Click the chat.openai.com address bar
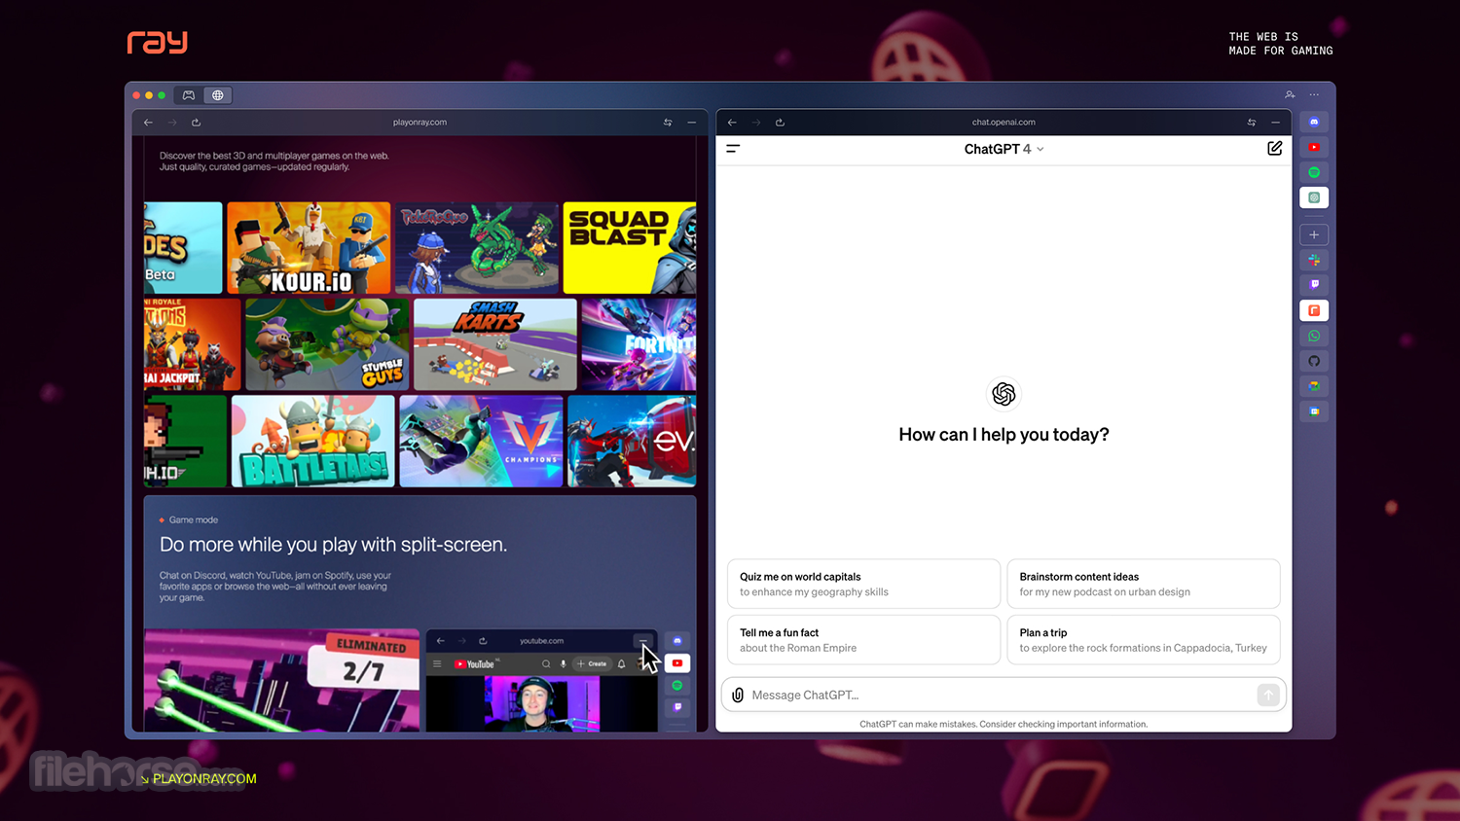Image resolution: width=1460 pixels, height=821 pixels. coord(1004,123)
